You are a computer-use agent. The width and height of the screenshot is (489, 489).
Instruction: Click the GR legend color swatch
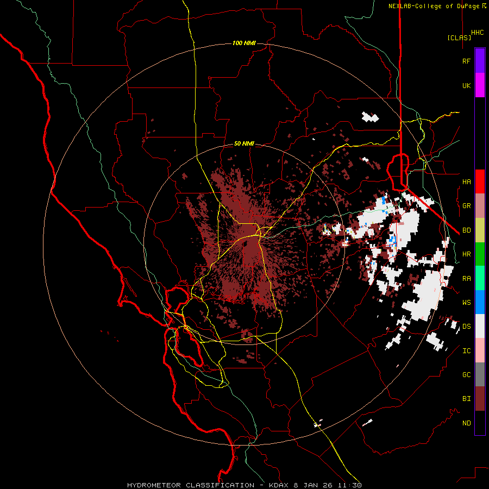[480, 206]
